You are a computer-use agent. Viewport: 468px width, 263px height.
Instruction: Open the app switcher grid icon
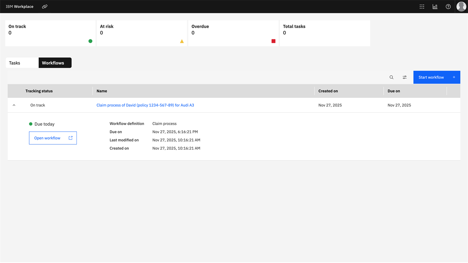tap(422, 7)
